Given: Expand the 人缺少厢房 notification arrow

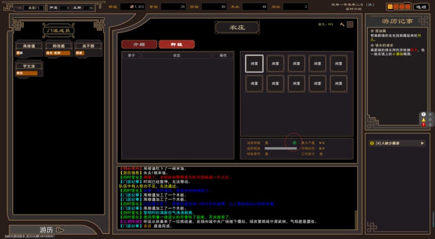Looking at the screenshot, I should click(422, 143).
